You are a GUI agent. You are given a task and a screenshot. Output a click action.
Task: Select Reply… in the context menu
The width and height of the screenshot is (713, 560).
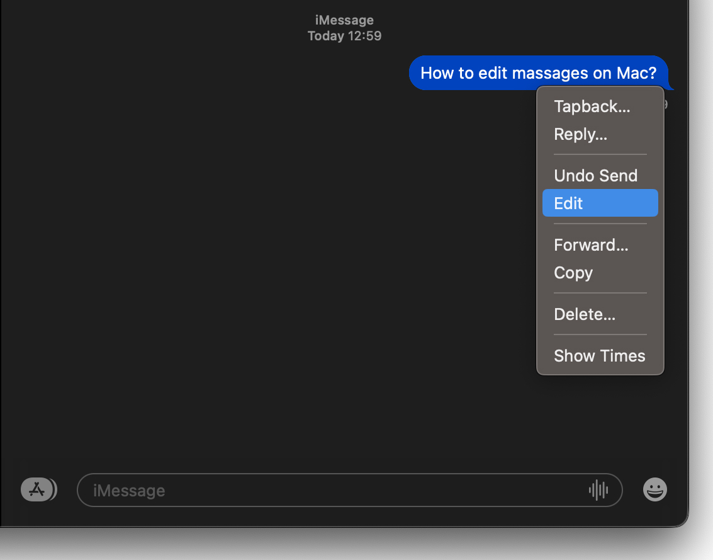(580, 134)
